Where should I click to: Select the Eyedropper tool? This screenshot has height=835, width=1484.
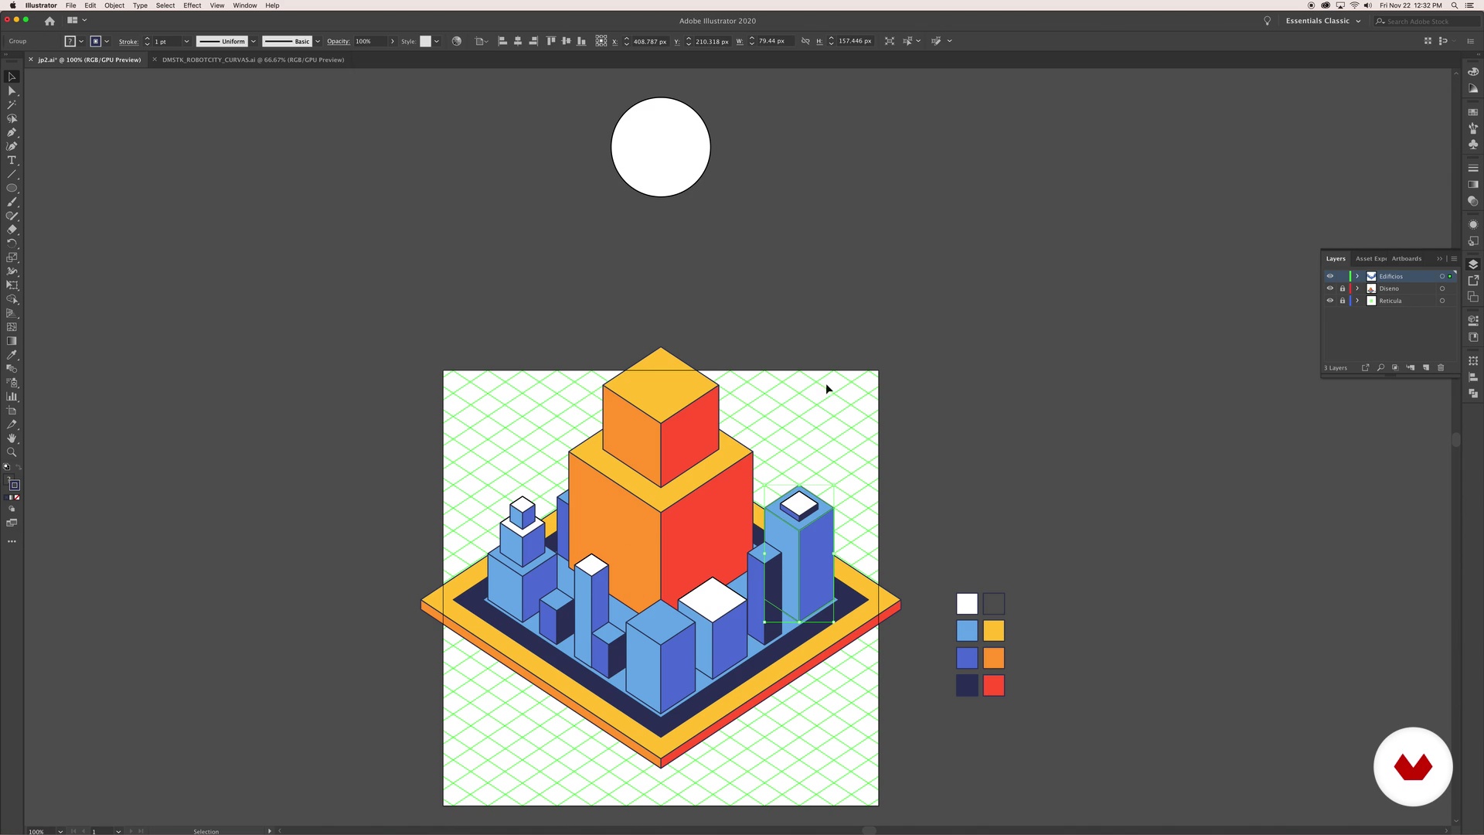pyautogui.click(x=12, y=355)
